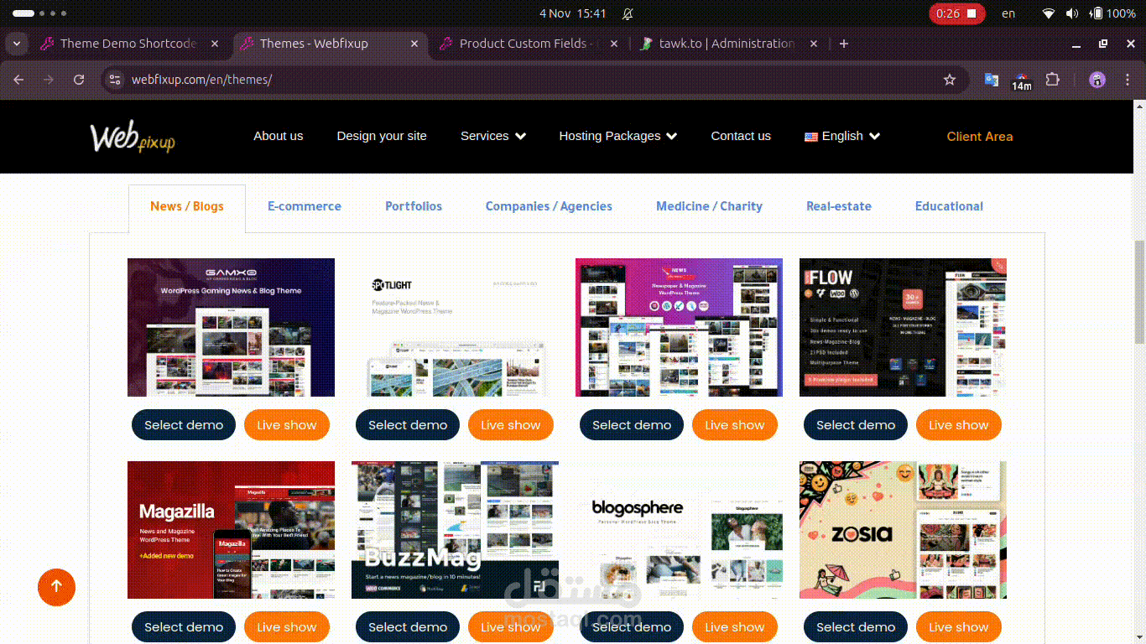Click the Gamxo theme thumbnail

pos(231,327)
